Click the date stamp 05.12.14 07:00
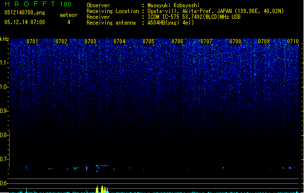Image resolution: width=304 pixels, height=193 pixels. coord(25,22)
